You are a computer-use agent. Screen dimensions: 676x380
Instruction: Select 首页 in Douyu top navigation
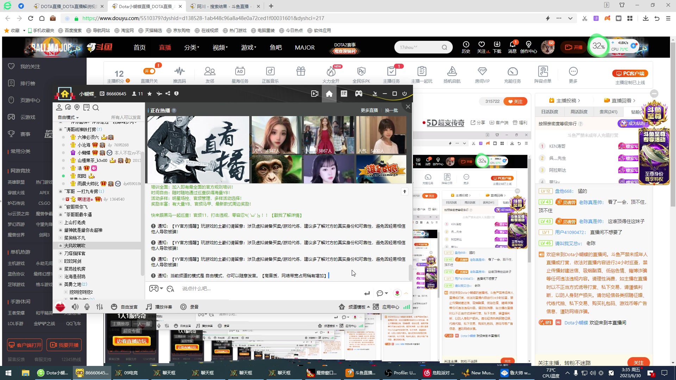pos(139,47)
